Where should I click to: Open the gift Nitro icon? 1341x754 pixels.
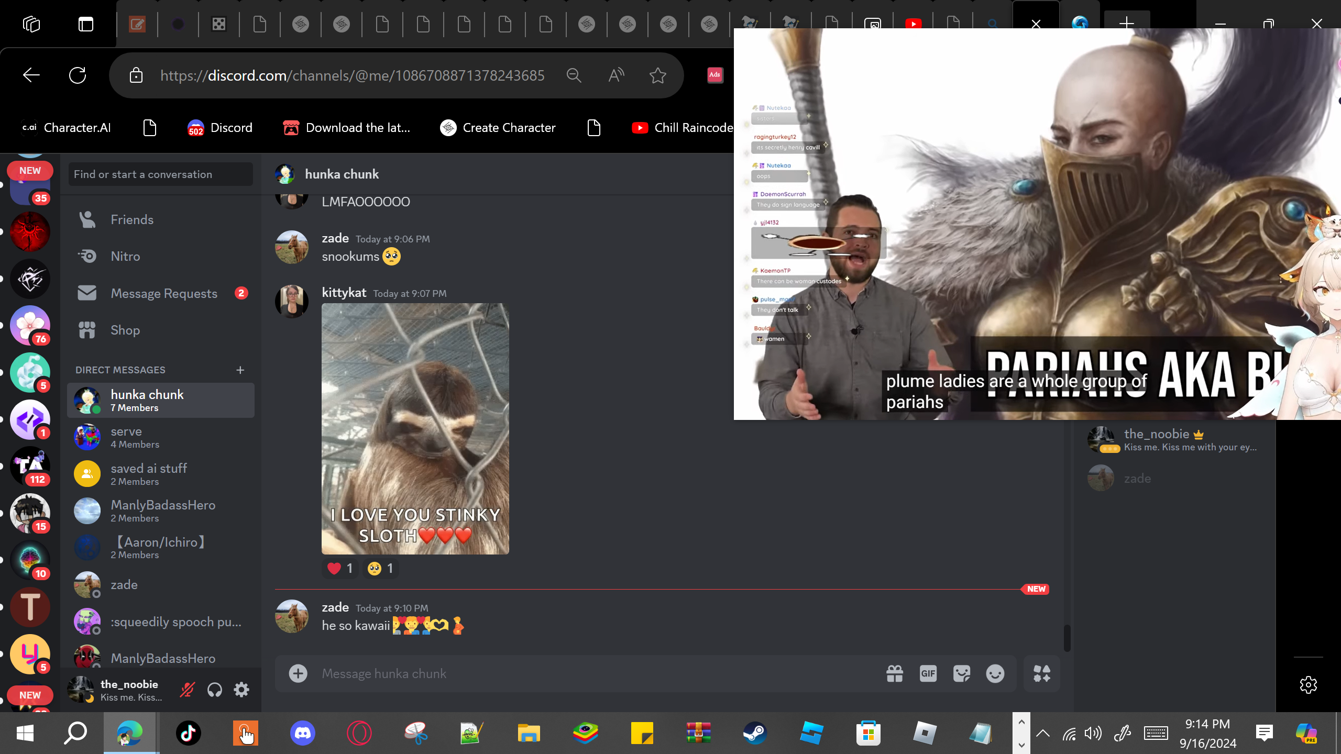click(895, 673)
